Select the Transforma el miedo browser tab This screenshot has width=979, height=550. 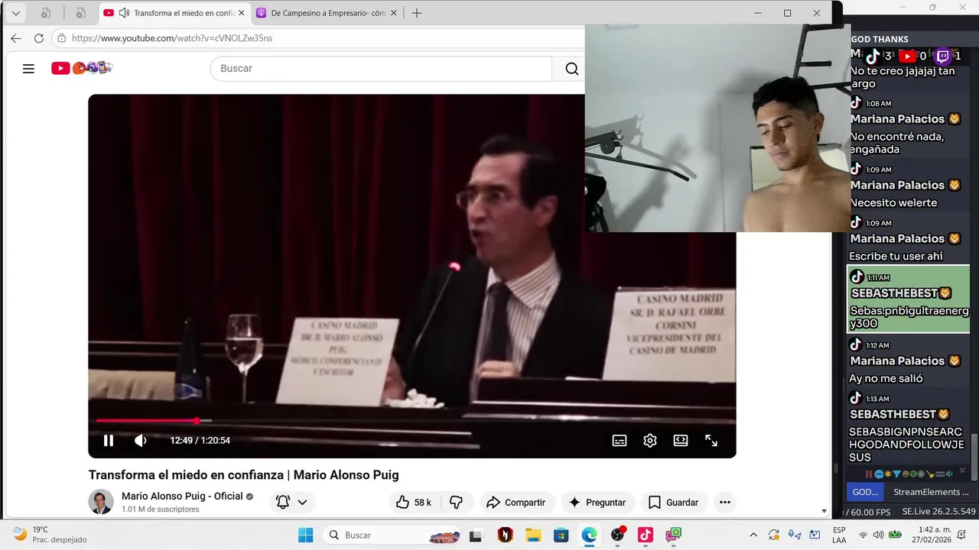(x=175, y=13)
